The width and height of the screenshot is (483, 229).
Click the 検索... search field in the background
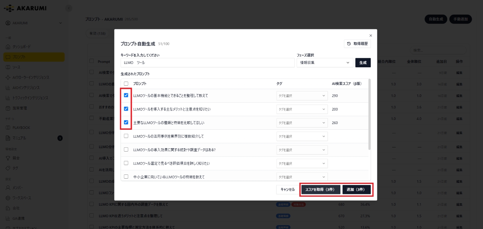coord(438,50)
